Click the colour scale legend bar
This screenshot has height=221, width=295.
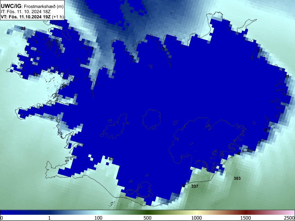(x=147, y=212)
